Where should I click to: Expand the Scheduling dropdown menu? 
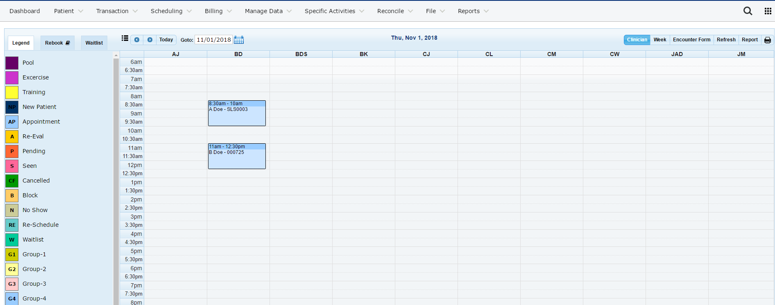[171, 11]
